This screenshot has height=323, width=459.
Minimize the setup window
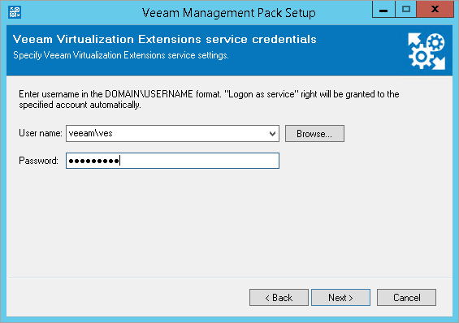coord(383,10)
